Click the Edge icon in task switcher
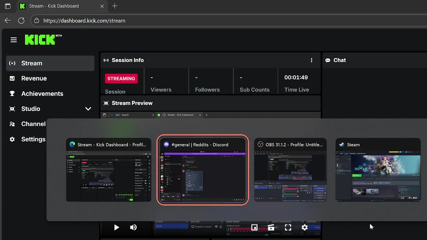The height and width of the screenshot is (240, 427). point(72,145)
